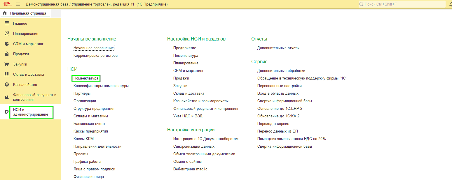Open Казначейство section in sidebar

point(30,84)
